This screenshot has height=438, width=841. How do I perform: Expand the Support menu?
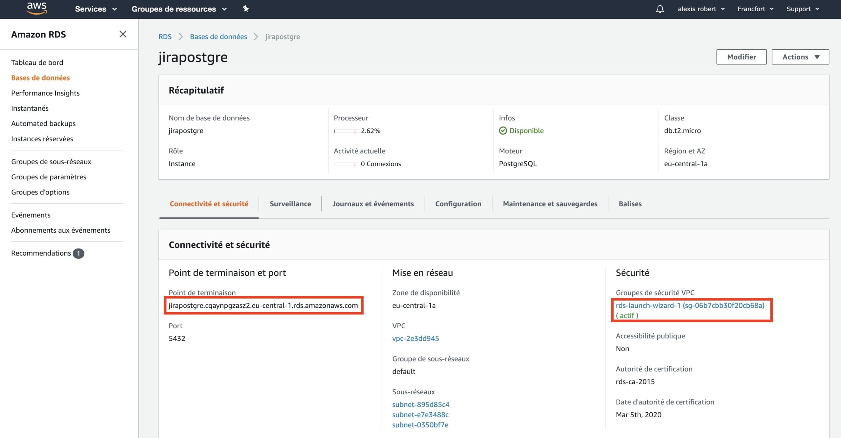tap(803, 9)
